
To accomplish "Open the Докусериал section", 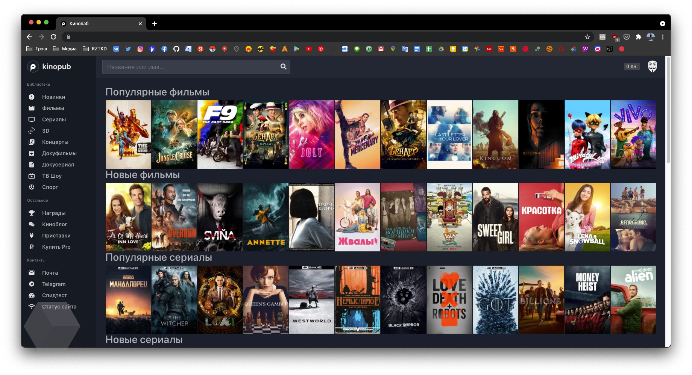I will click(58, 165).
